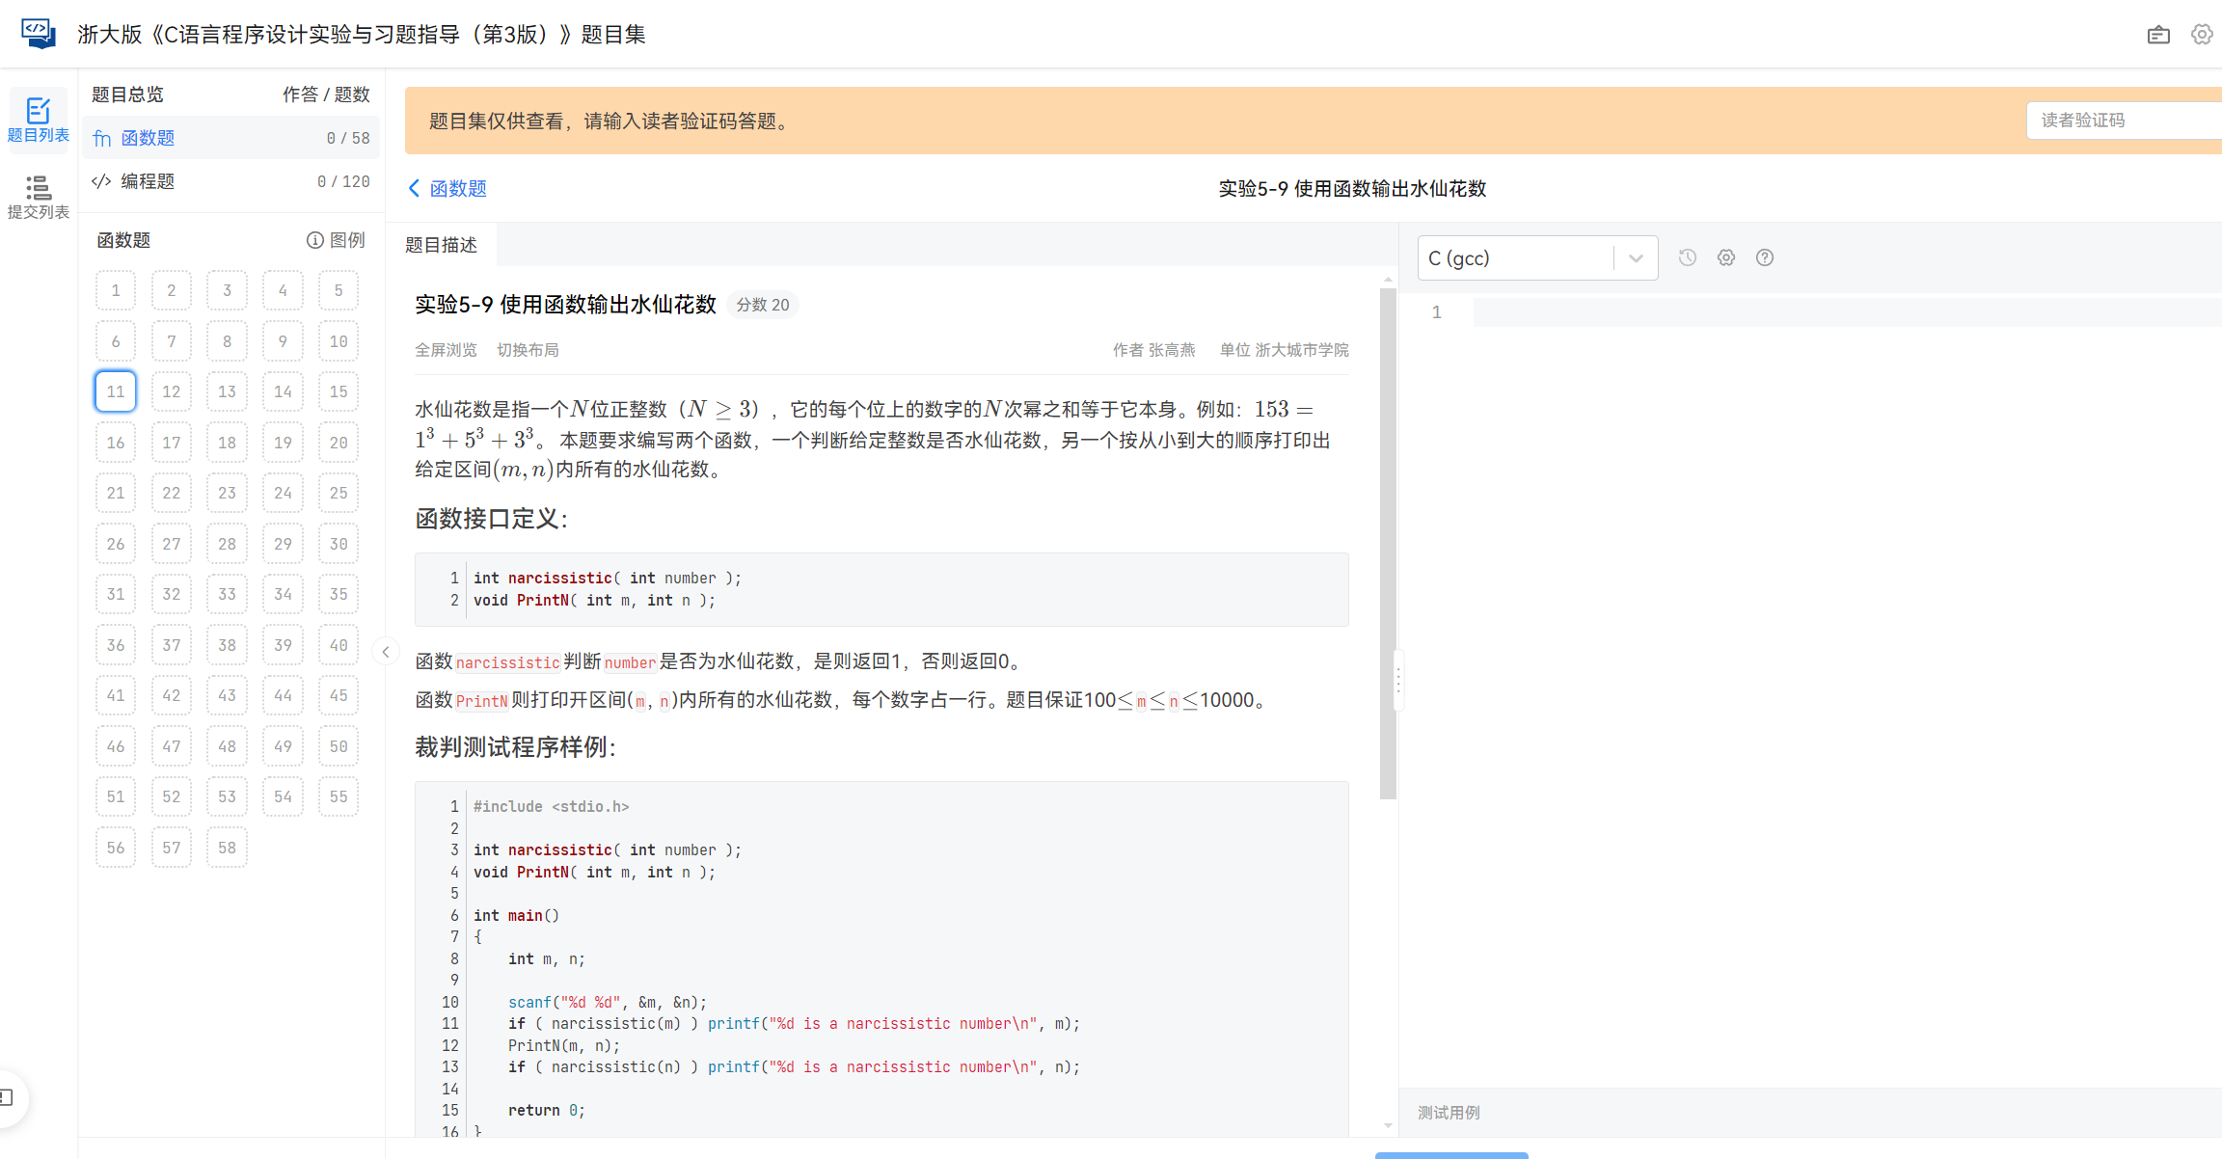Open problem number 44
Viewport: 2222px width, 1159px height.
tap(283, 695)
